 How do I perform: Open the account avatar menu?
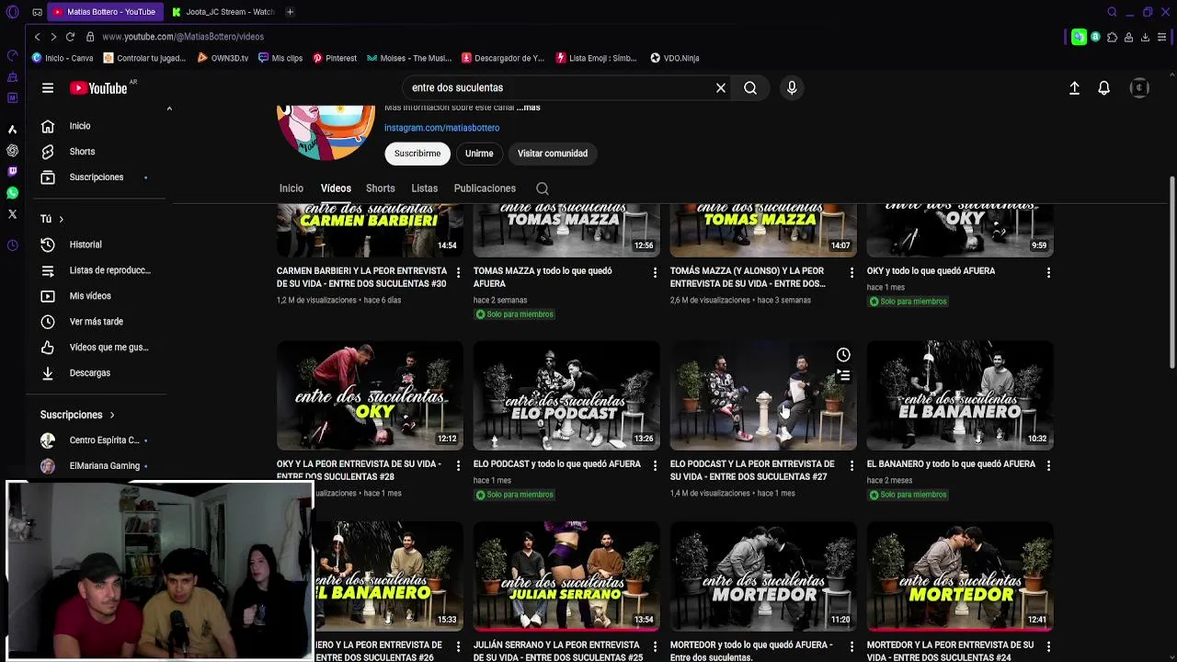1139,88
